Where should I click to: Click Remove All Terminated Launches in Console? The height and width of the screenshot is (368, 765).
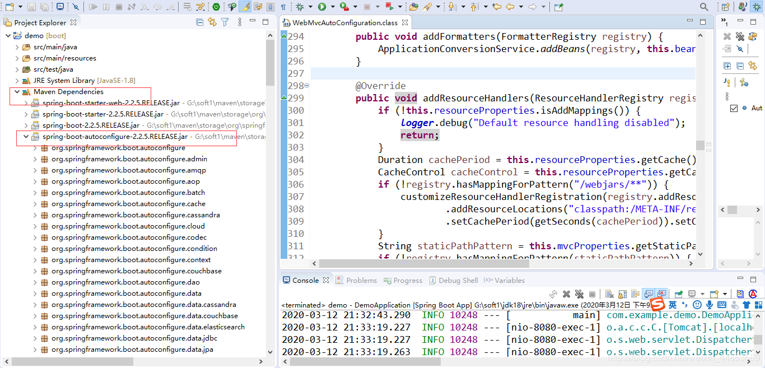click(579, 294)
